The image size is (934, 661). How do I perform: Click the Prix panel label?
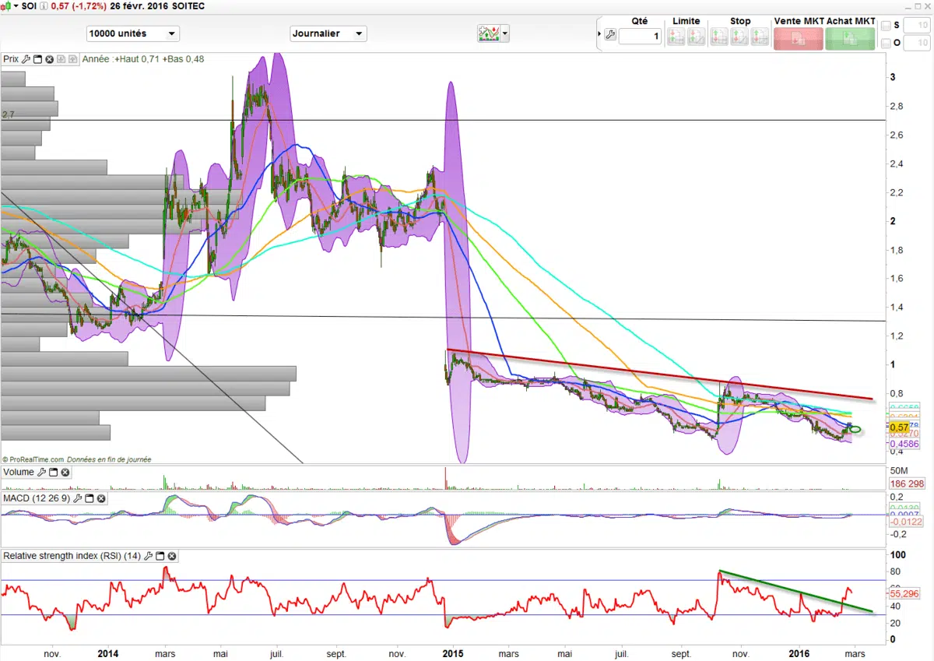(11, 58)
